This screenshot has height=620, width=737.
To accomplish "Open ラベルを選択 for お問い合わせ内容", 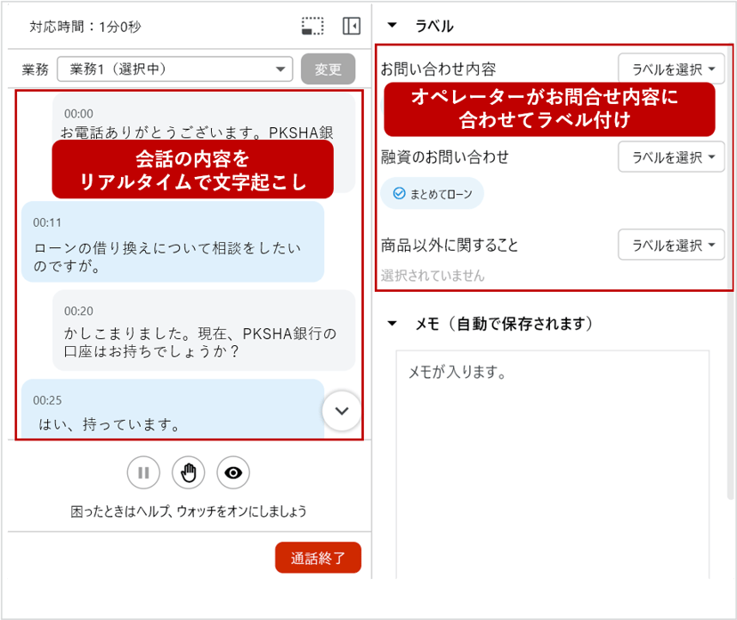I will 672,68.
